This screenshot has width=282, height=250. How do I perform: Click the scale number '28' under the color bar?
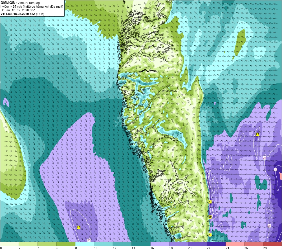point(265,248)
